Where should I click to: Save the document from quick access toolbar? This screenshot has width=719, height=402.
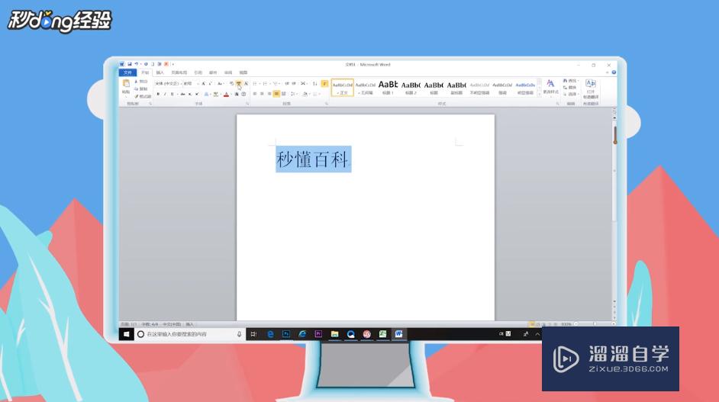129,64
